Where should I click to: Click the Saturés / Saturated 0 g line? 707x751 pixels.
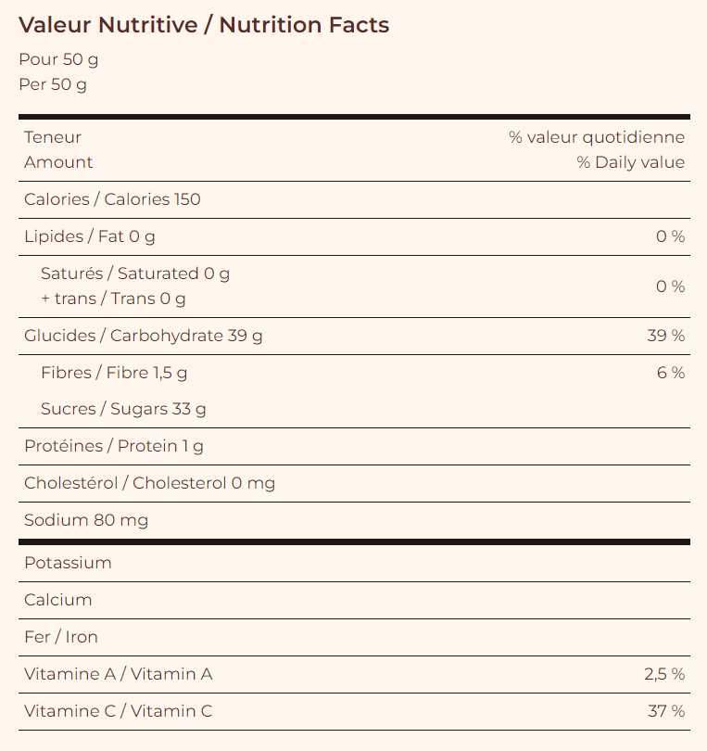tap(135, 274)
